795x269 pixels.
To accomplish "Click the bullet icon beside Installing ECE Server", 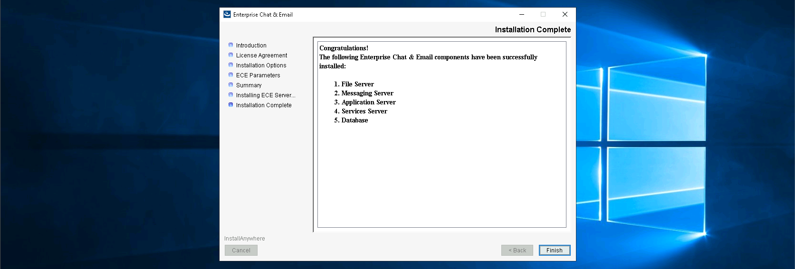I will pos(231,95).
